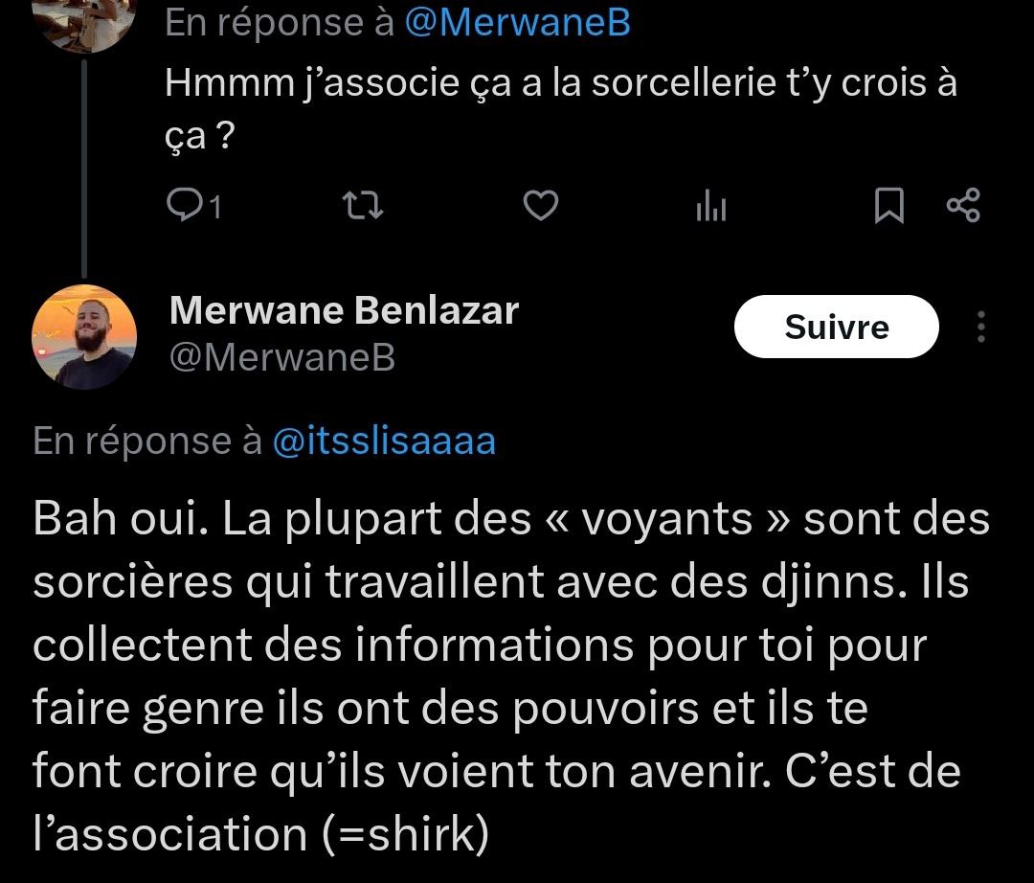The height and width of the screenshot is (883, 1034).
Task: Open the @itsslisaaaa mention link
Action: point(384,441)
